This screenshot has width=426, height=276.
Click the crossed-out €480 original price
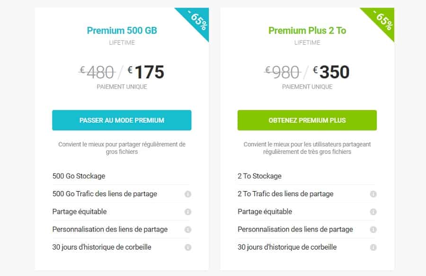click(97, 72)
